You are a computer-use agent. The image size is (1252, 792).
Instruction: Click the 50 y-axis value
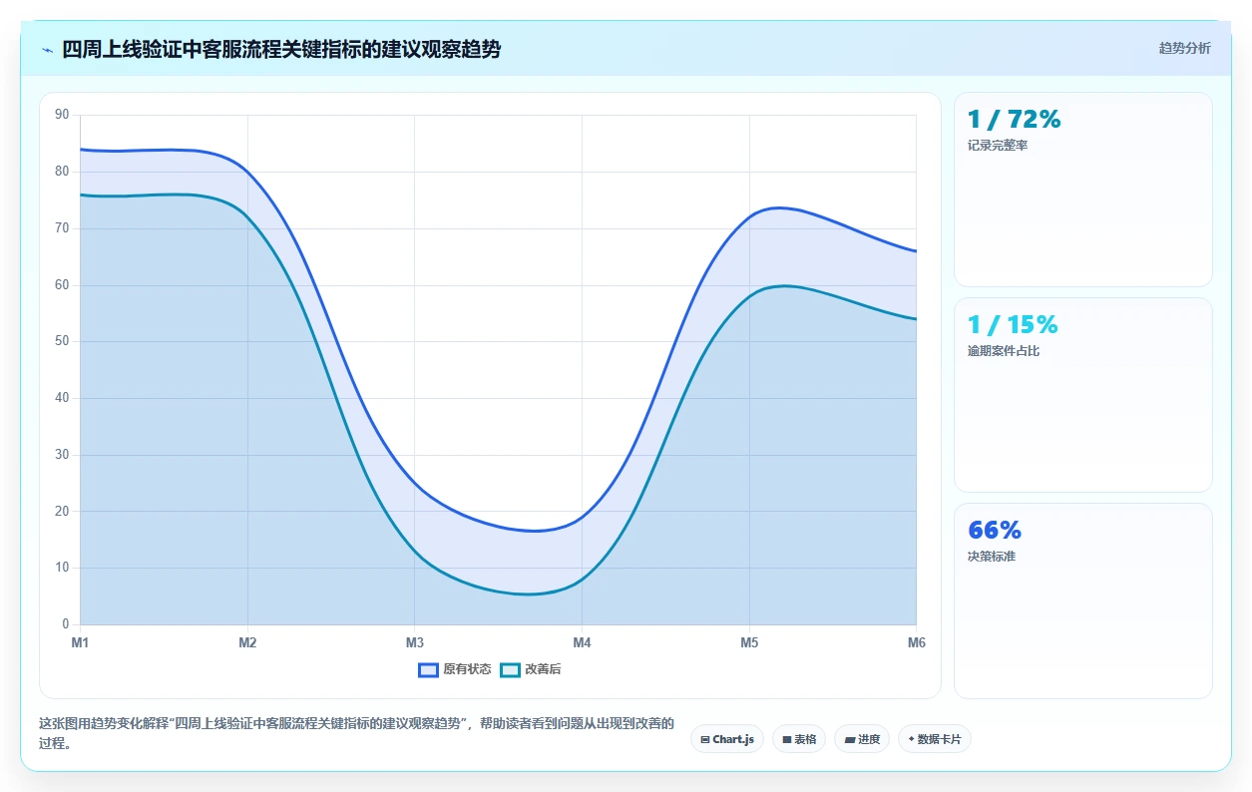tap(62, 341)
